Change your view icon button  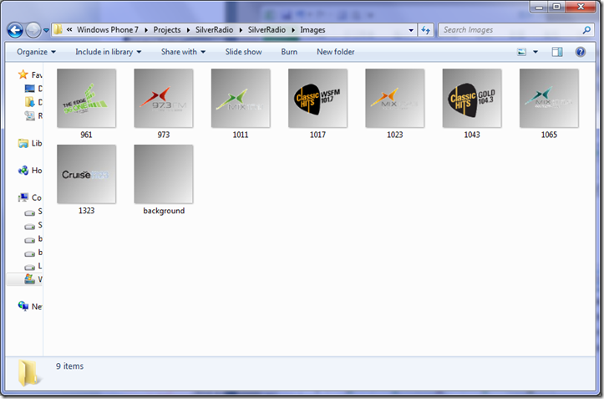tap(521, 52)
